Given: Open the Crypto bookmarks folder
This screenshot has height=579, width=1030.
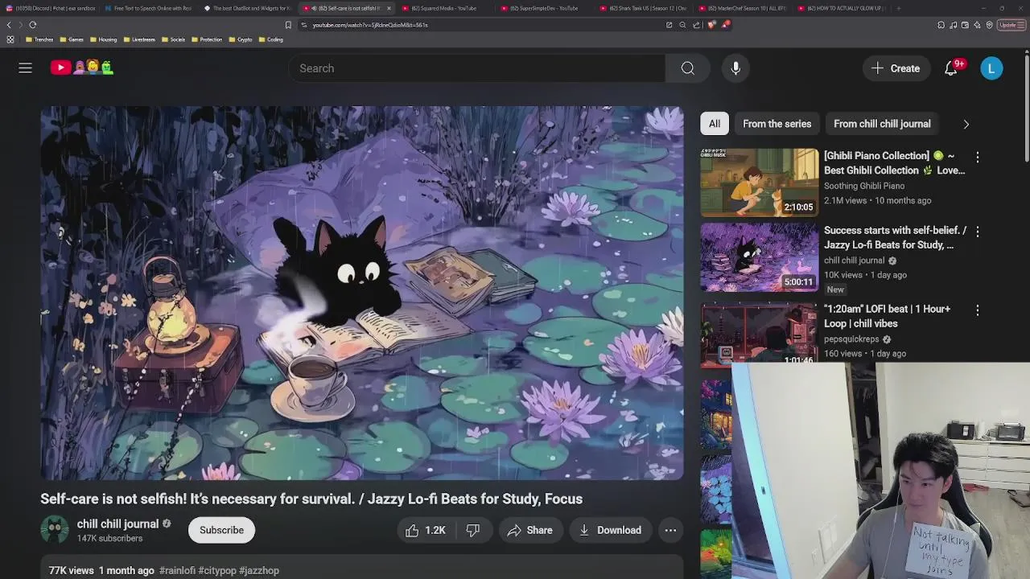Looking at the screenshot, I should (x=241, y=39).
